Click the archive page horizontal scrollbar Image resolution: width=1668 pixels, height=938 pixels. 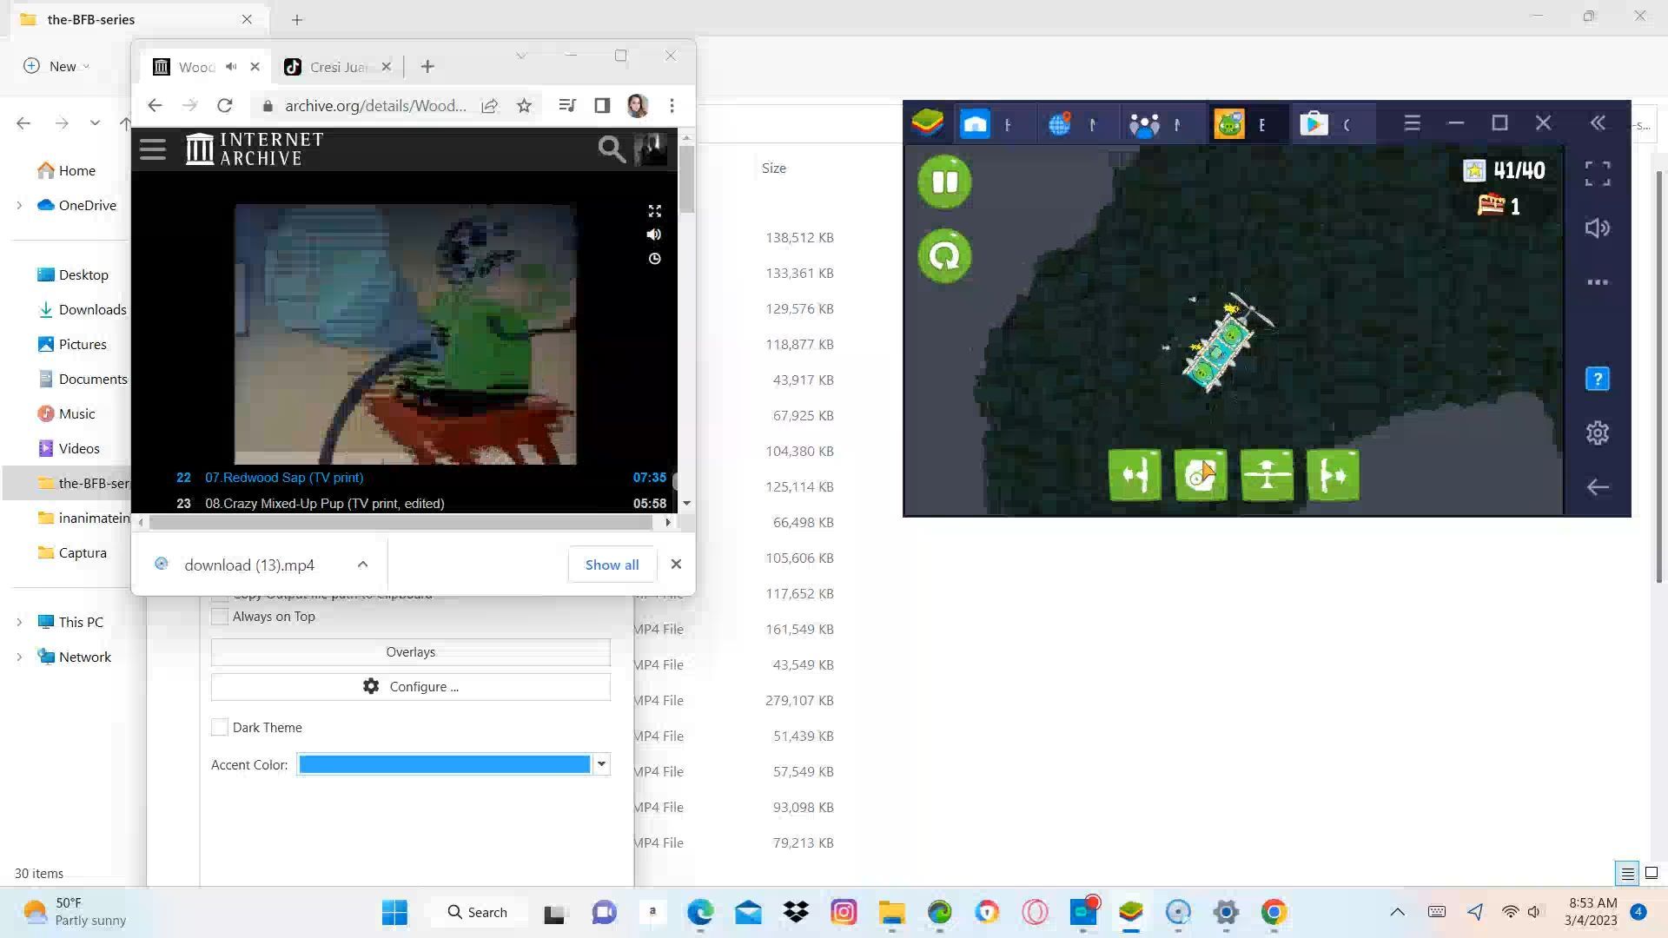coord(400,522)
